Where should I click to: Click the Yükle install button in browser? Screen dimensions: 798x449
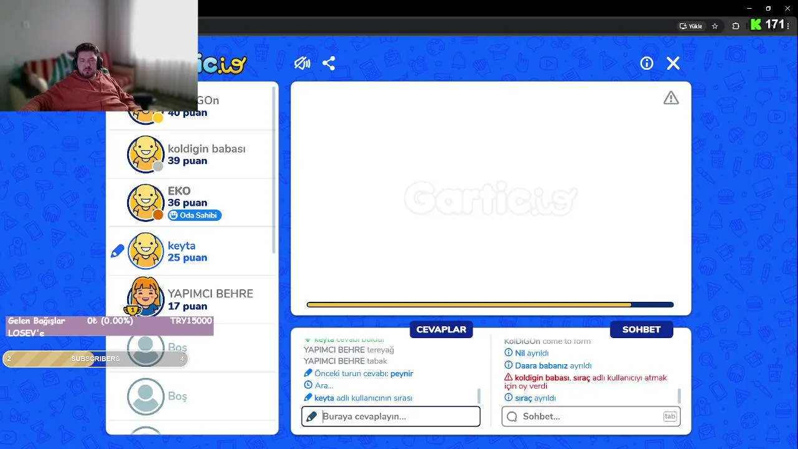(691, 26)
